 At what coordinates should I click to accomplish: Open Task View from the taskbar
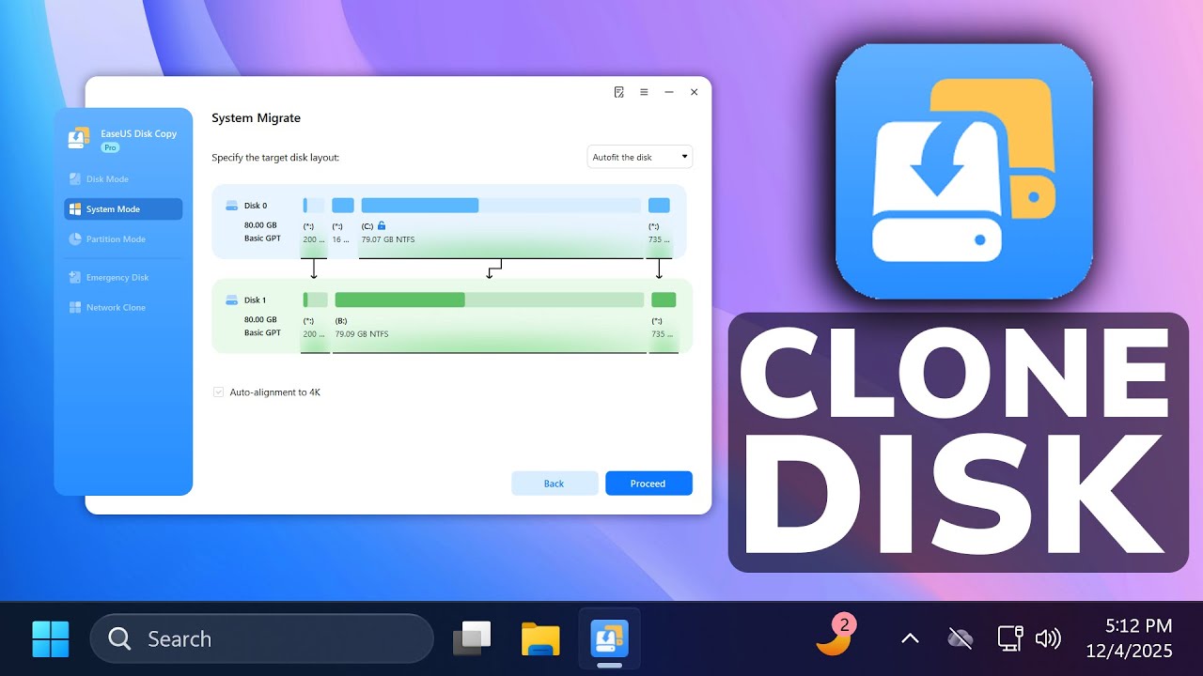click(x=472, y=638)
